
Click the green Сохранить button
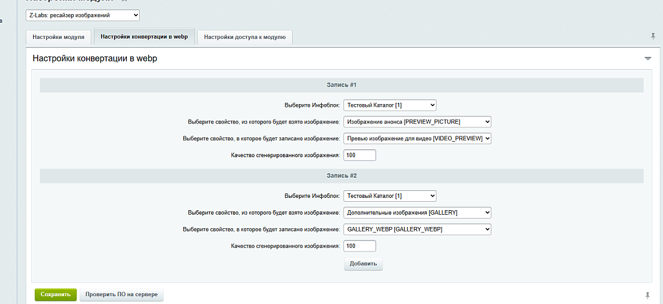coord(56,294)
